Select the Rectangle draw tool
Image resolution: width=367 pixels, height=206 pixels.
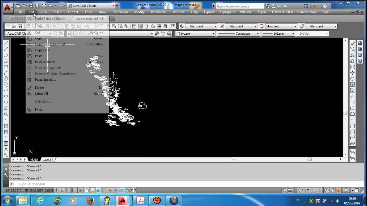[6, 67]
